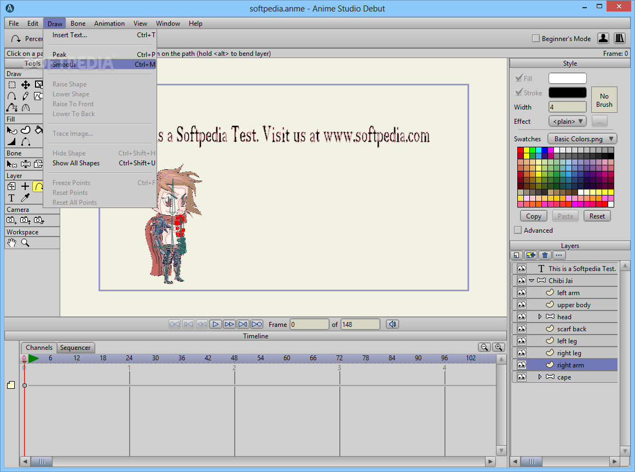
Task: Toggle the Stroke checkbox in Style
Action: [518, 93]
